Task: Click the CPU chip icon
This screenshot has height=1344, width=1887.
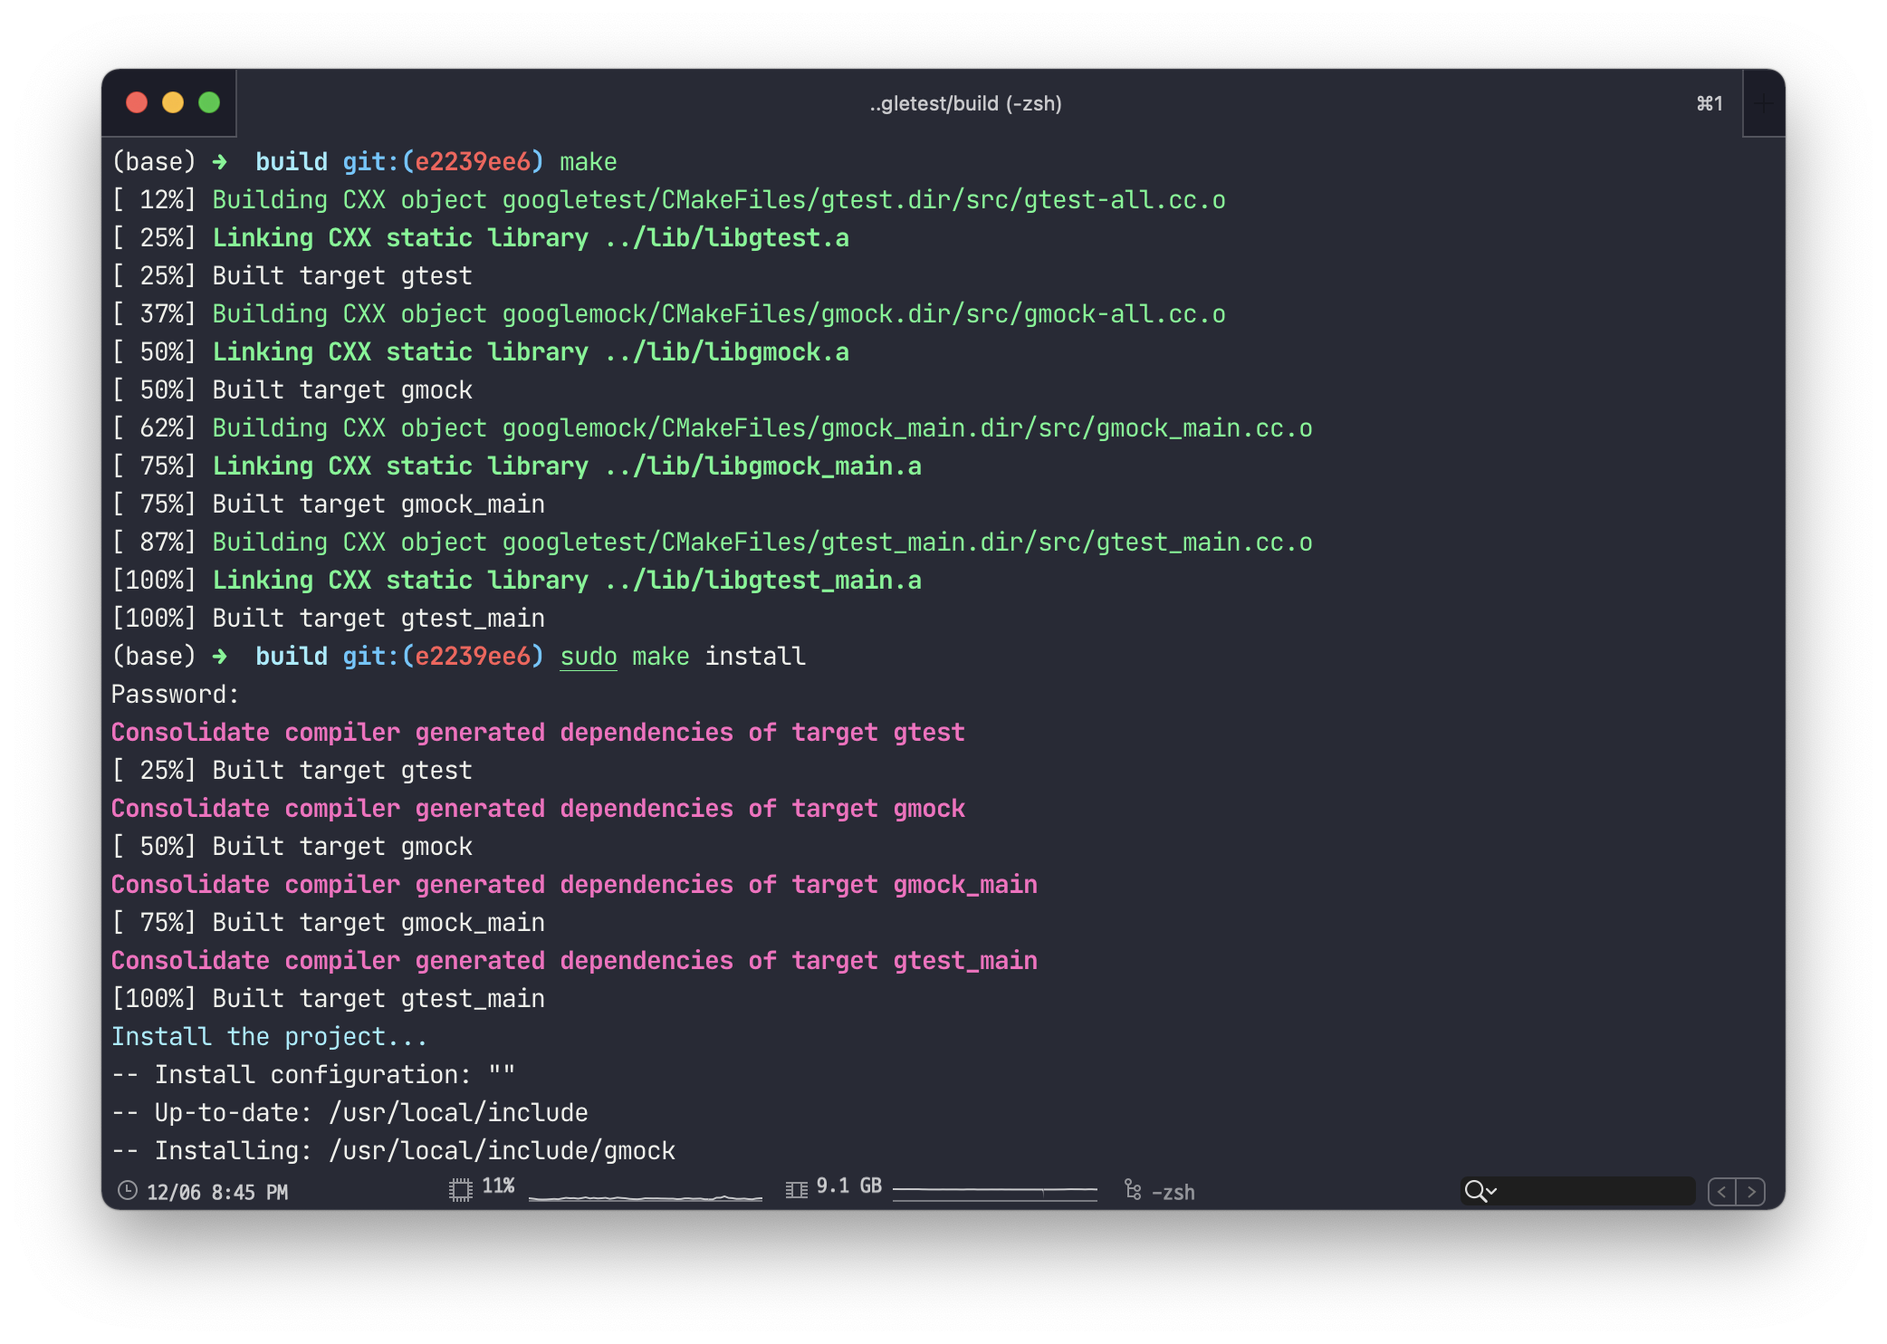Action: (461, 1189)
